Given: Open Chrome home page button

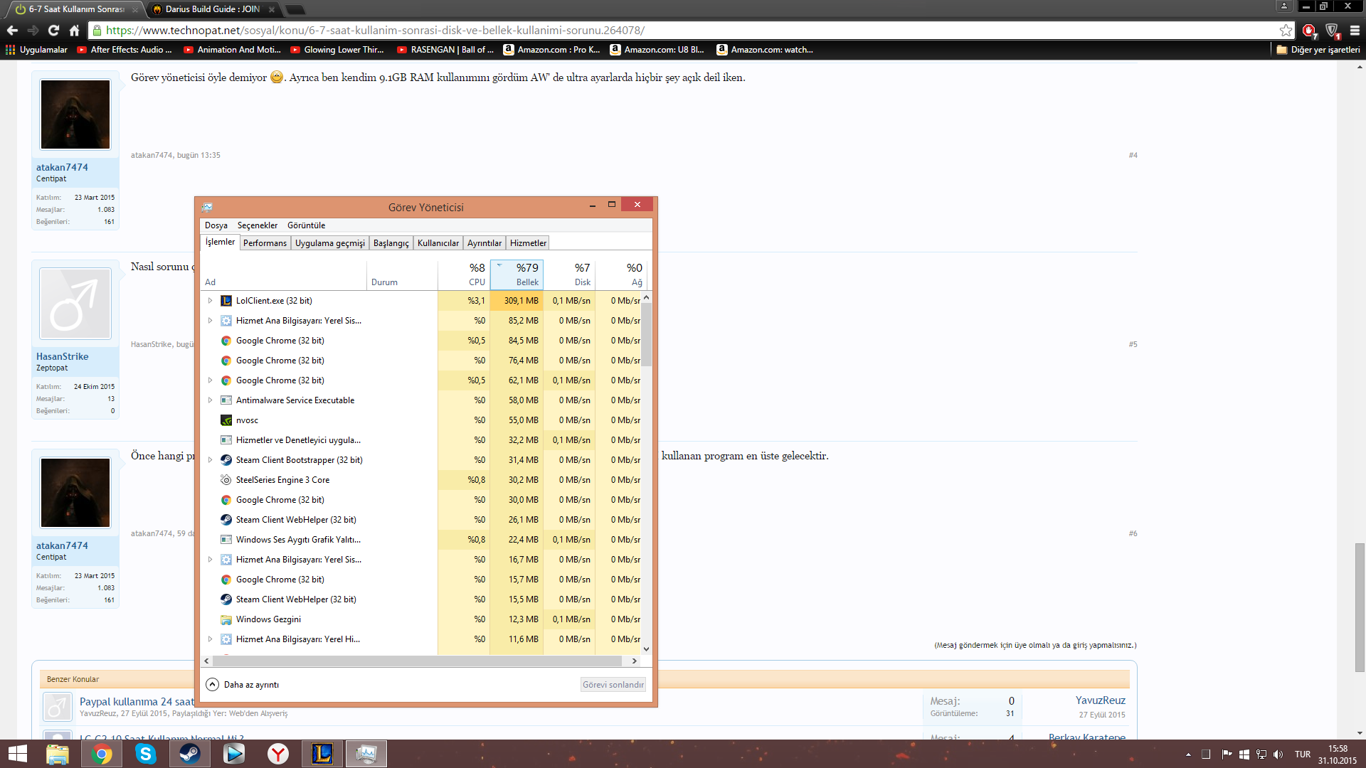Looking at the screenshot, I should (x=74, y=30).
